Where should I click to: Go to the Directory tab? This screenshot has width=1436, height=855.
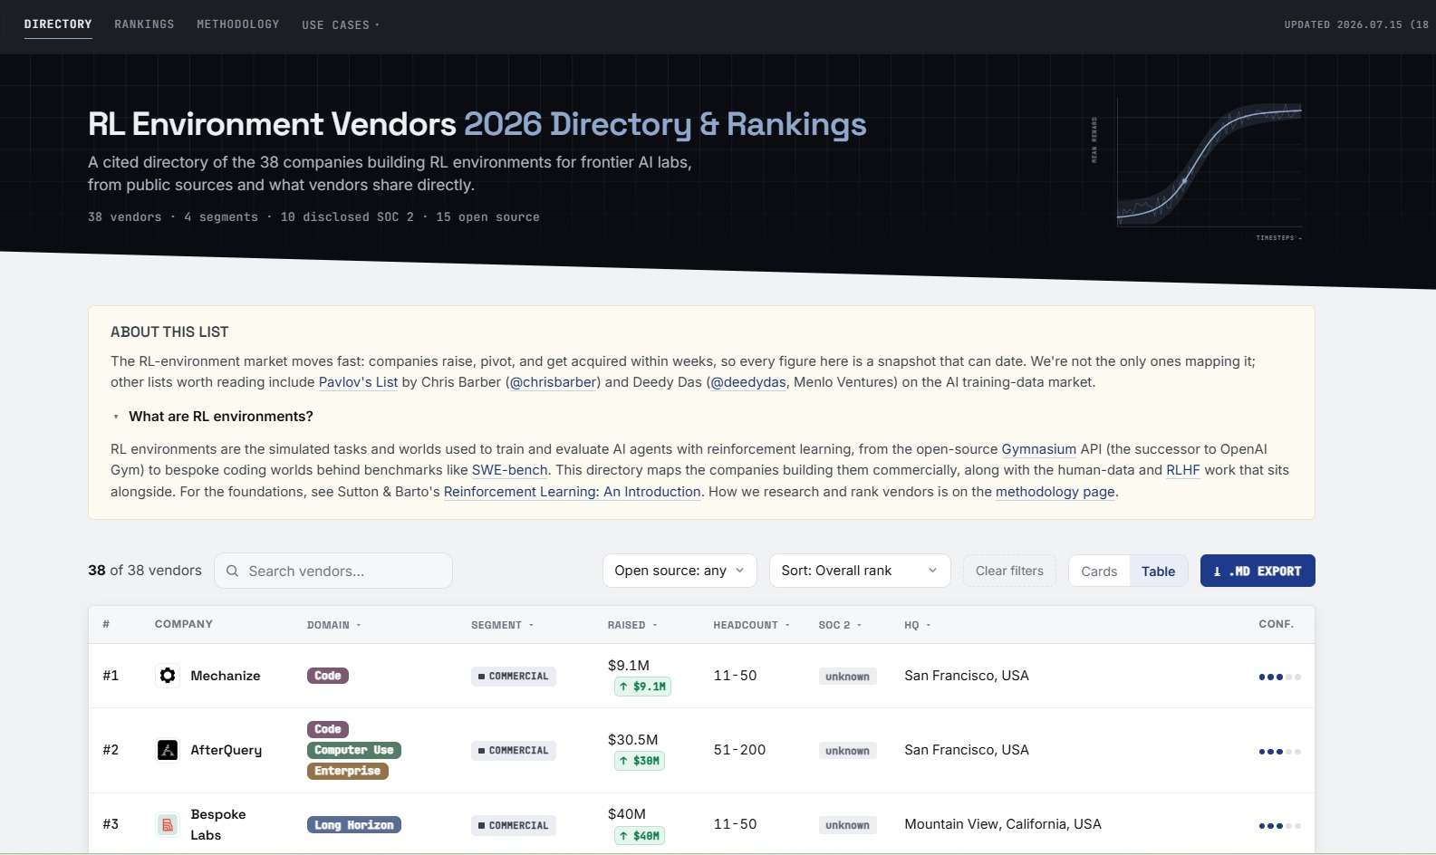point(58,24)
